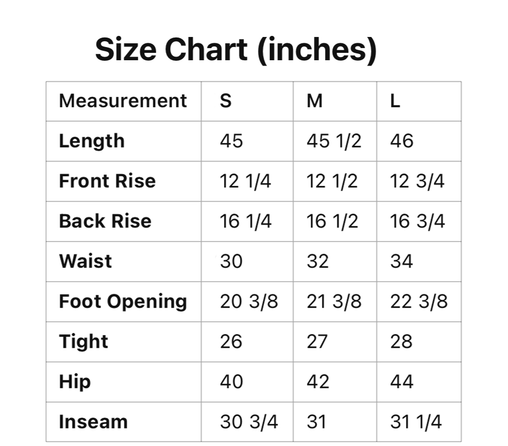Click the S size column header
This screenshot has height=446, width=508.
click(x=226, y=101)
